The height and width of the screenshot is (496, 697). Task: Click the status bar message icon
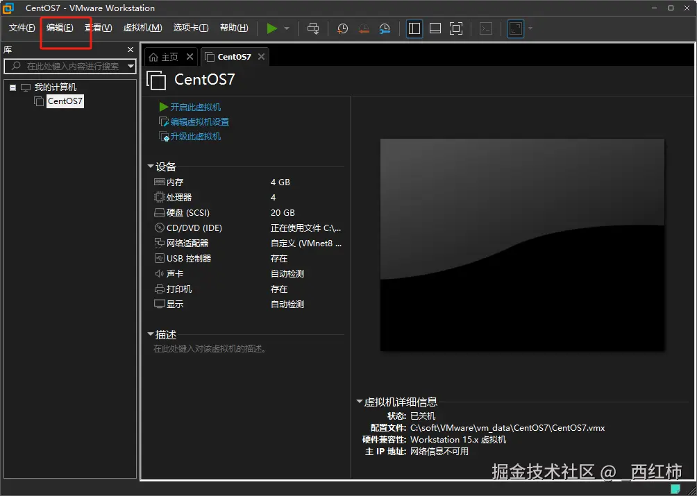click(675, 489)
